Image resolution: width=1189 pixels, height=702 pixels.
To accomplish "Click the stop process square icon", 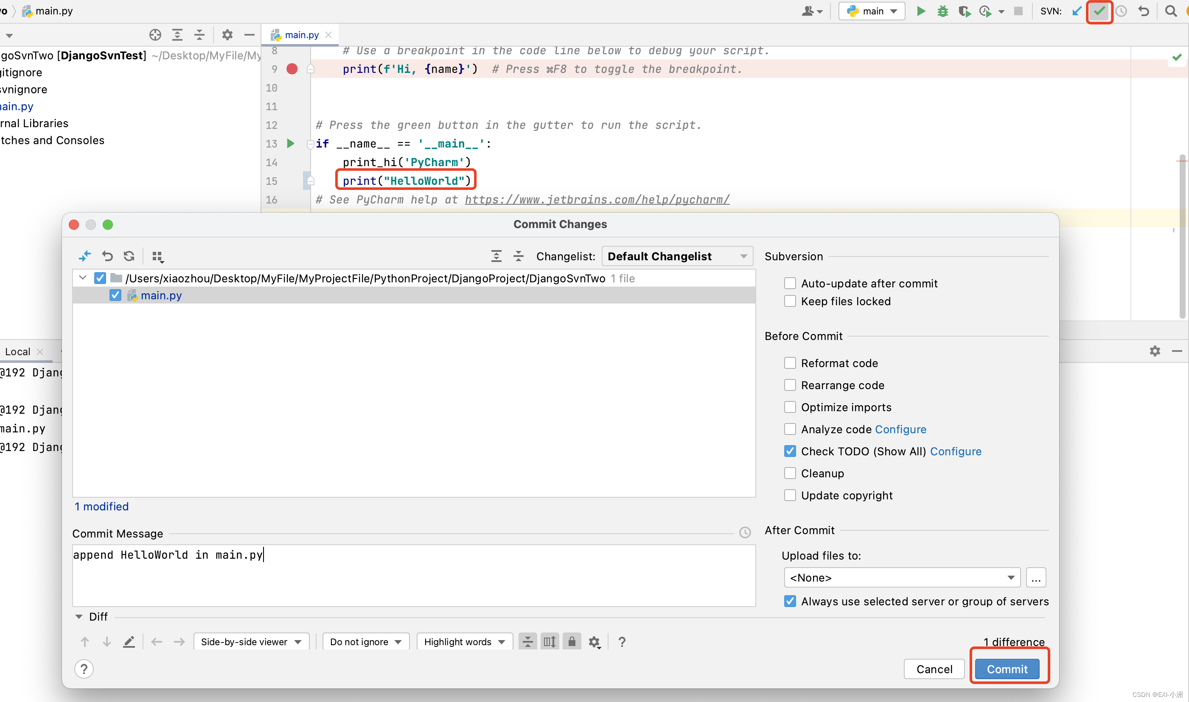I will click(x=1018, y=11).
